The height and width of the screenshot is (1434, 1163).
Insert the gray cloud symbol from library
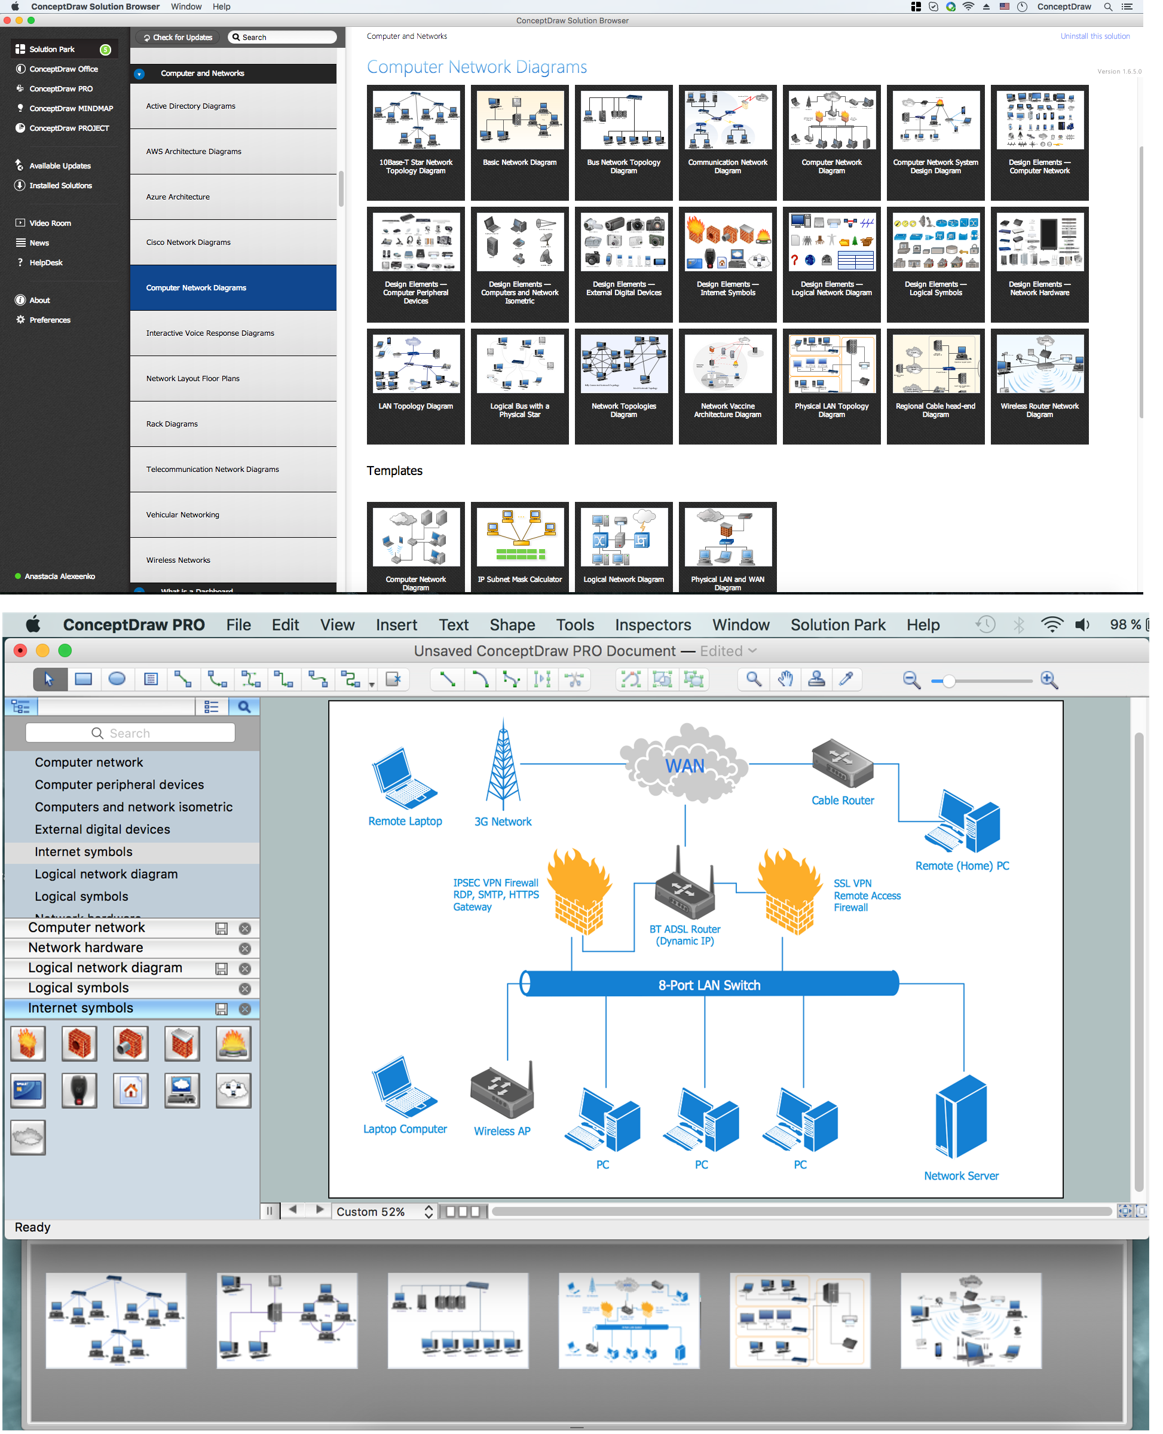(x=28, y=1136)
